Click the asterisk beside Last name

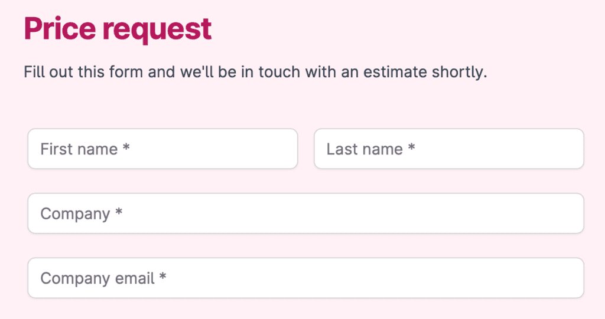click(x=411, y=149)
